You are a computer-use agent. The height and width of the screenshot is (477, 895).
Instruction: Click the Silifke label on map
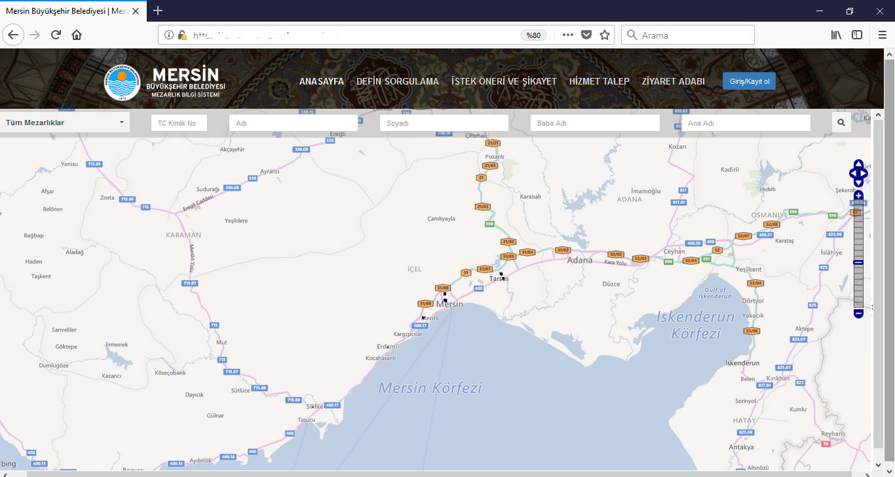pyautogui.click(x=315, y=406)
